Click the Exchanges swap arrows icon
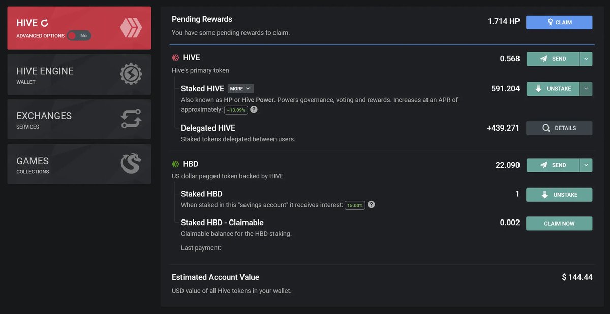The width and height of the screenshot is (610, 314). 131,119
